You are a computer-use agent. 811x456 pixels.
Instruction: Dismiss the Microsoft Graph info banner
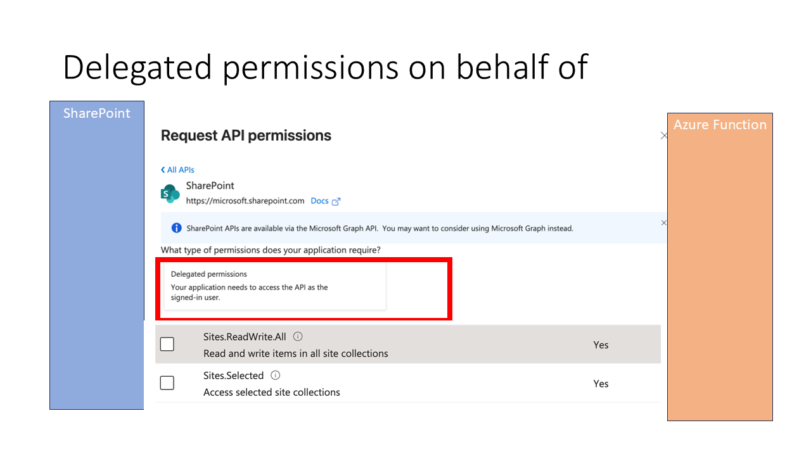(663, 223)
